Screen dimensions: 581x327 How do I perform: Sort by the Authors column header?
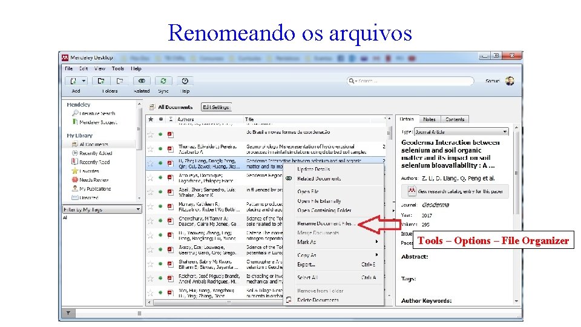tap(186, 119)
